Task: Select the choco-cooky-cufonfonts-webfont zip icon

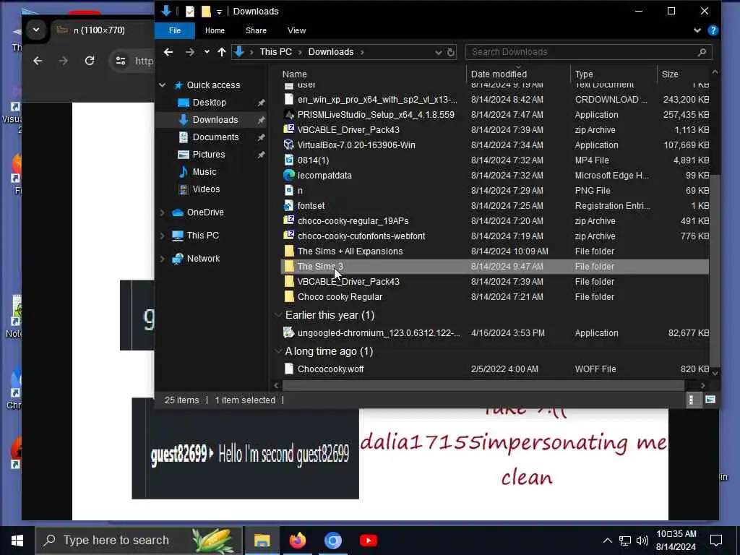Action: point(289,236)
